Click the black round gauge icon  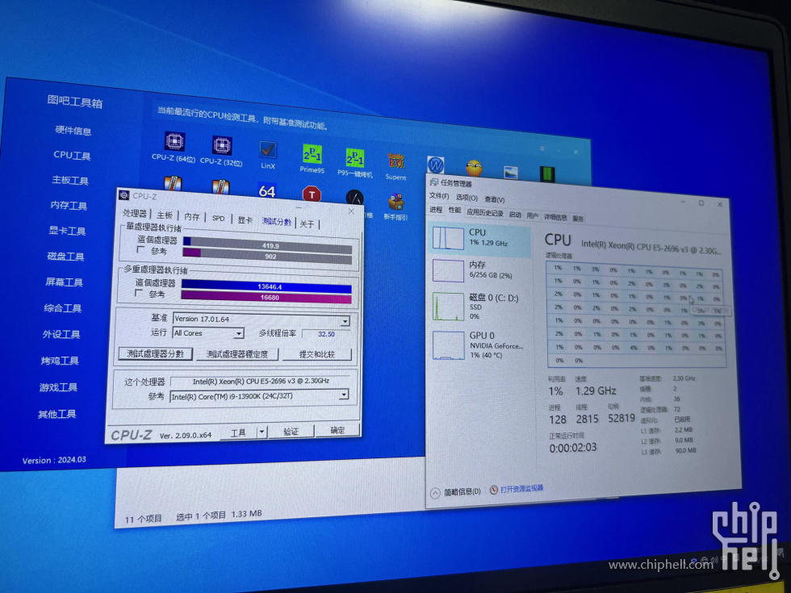[354, 198]
